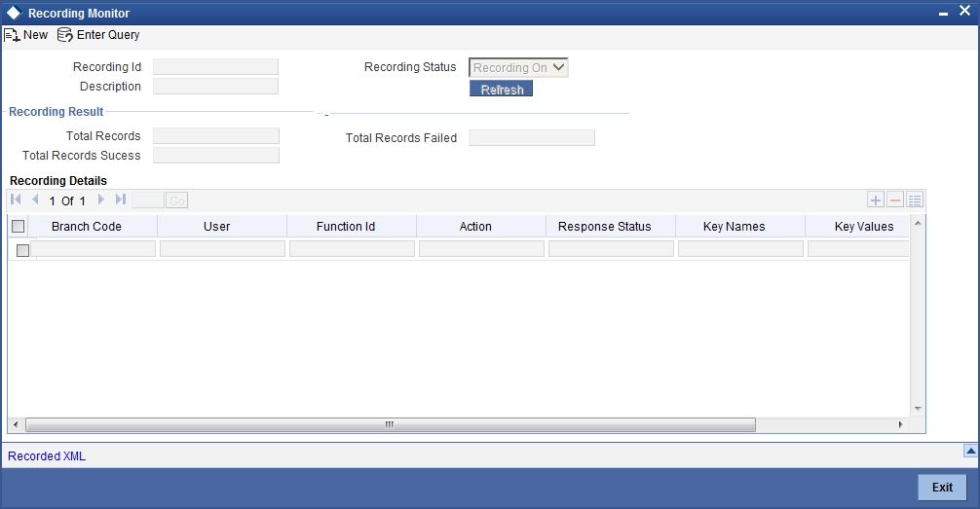Expand the Recorded XML panel arrow
980x509 pixels.
coord(970,451)
